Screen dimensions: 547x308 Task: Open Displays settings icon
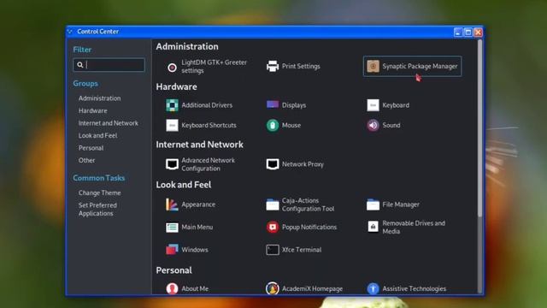(273, 104)
